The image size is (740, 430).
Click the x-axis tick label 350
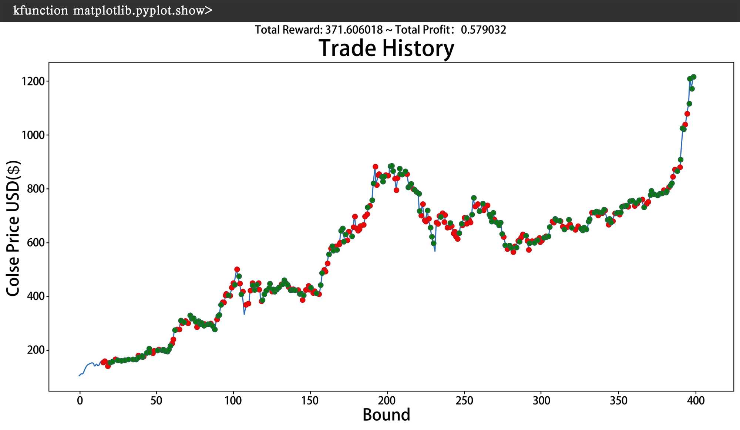(x=618, y=400)
